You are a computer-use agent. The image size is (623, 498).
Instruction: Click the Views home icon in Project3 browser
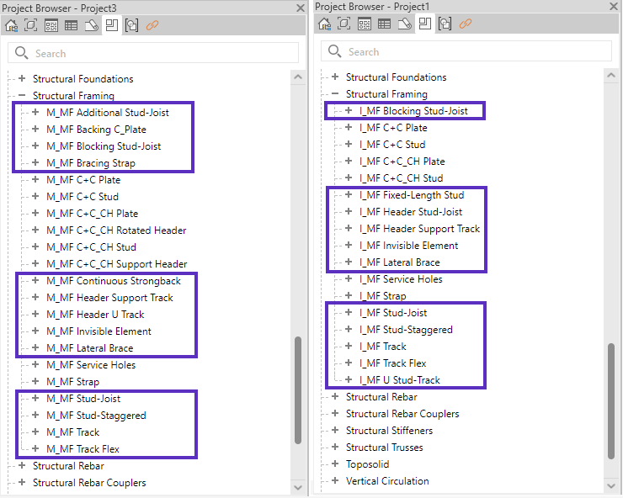11,25
